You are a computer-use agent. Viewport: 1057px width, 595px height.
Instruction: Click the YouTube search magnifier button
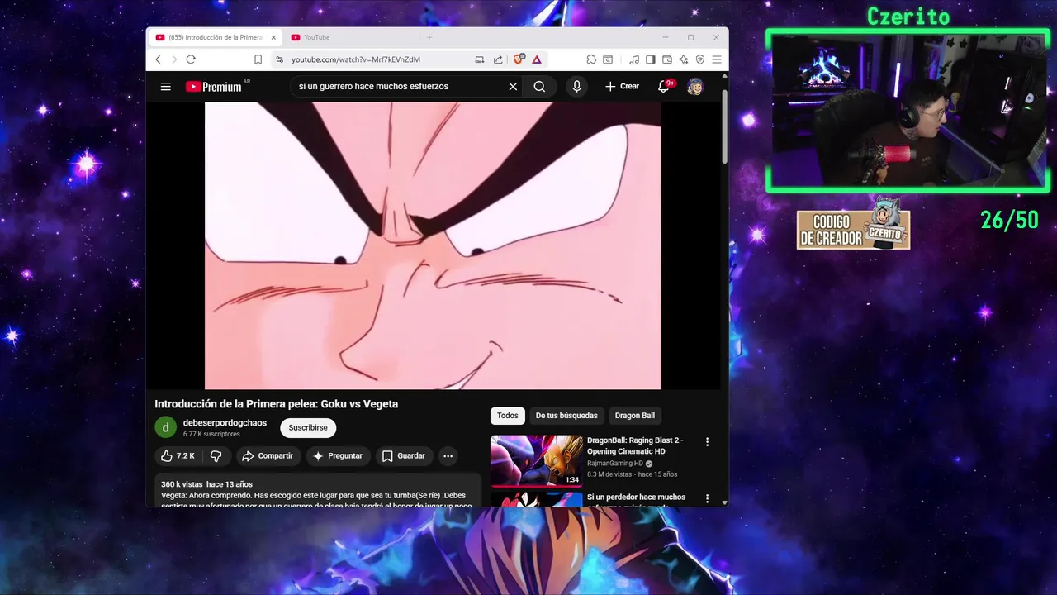pos(539,86)
